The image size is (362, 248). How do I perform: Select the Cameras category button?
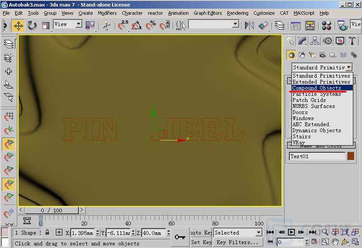coord(323,55)
